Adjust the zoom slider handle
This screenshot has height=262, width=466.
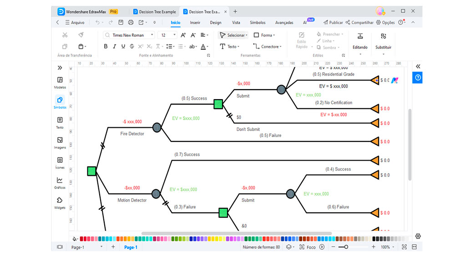tap(346, 247)
